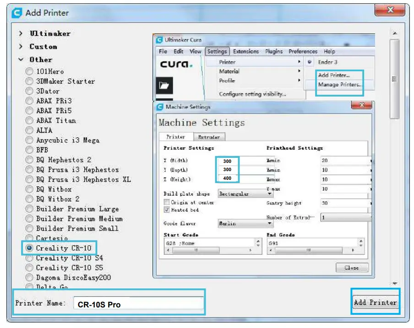414x328 pixels.
Task: Toggle the Heated bed checkbox
Action: [167, 210]
